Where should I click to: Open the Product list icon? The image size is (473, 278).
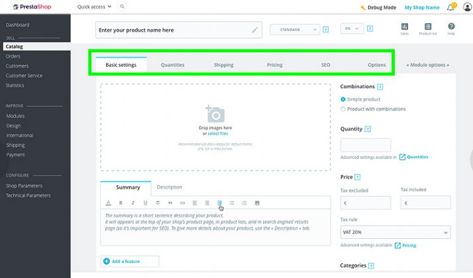click(x=427, y=28)
